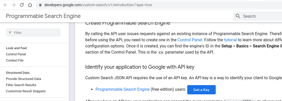Open the Context File sidebar item

pyautogui.click(x=15, y=60)
